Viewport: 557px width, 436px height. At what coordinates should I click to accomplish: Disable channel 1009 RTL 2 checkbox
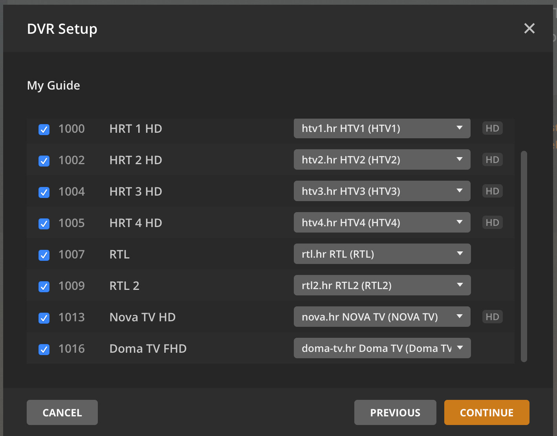44,286
